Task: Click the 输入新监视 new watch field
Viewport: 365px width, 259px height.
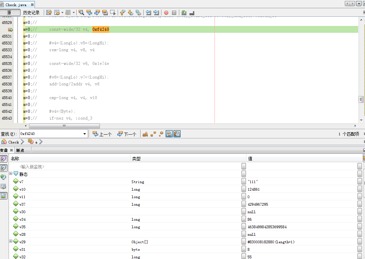Action: 32,167
